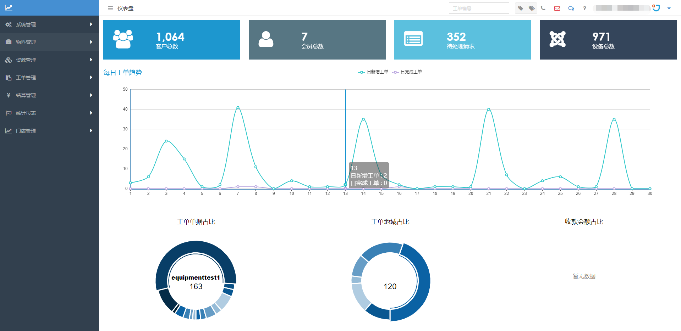Click the 物料管理 briefcase icon
The width and height of the screenshot is (681, 331).
[x=9, y=42]
